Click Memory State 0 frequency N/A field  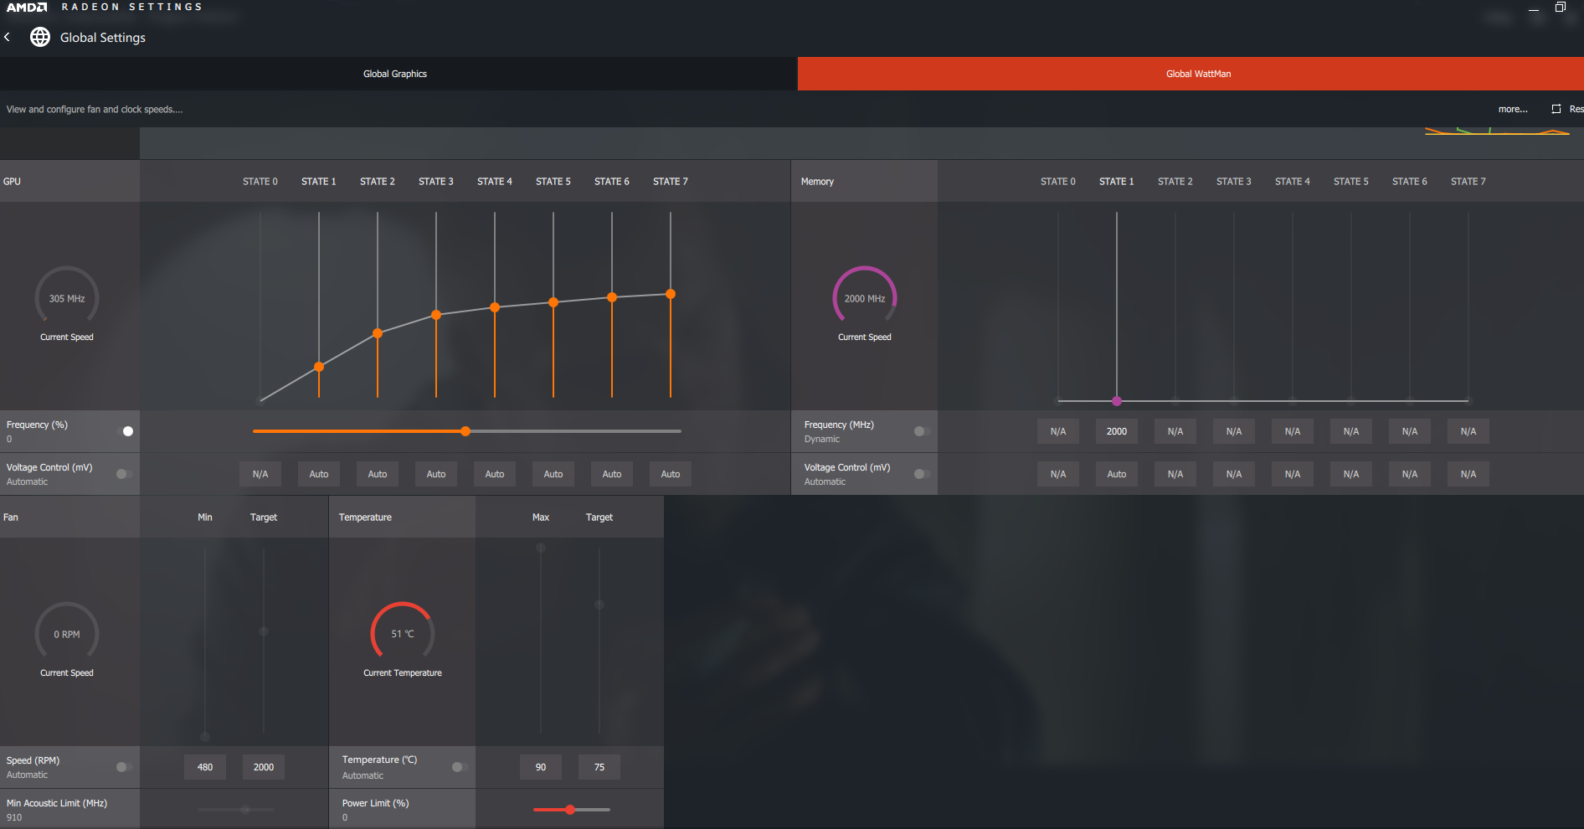pos(1058,431)
